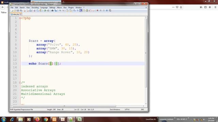
Task: Click the 'echo' keyword on line 13
Action: tap(33, 64)
